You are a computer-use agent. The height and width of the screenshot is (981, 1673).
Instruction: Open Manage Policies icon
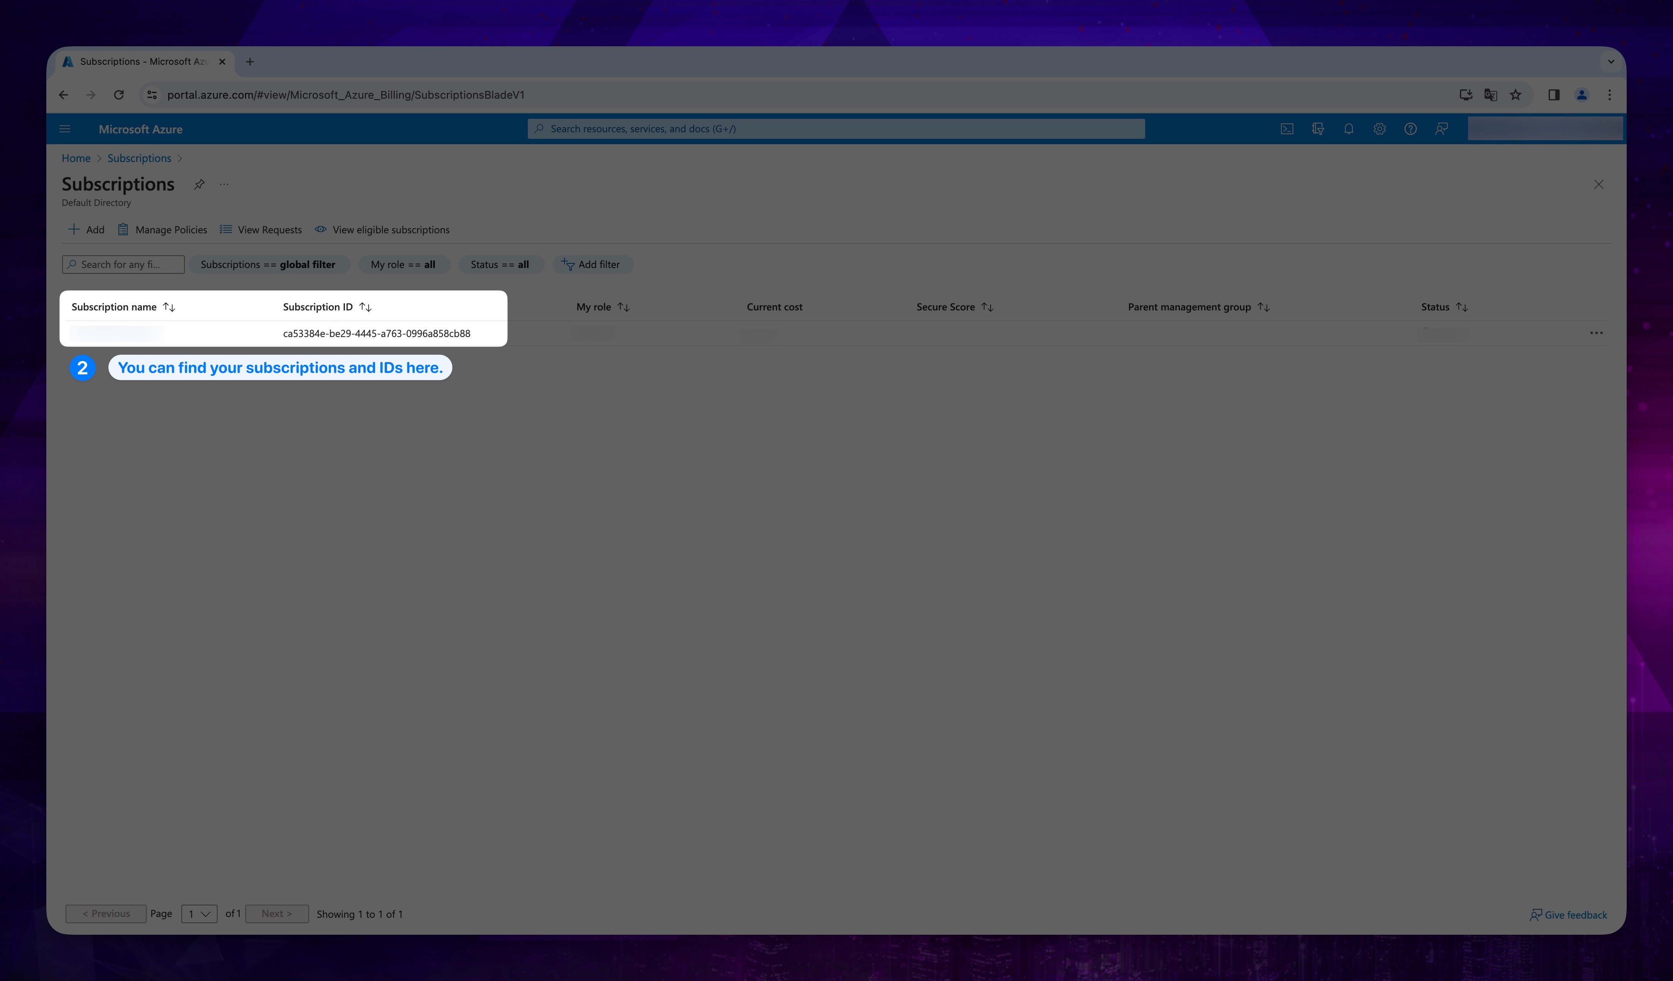click(x=123, y=229)
